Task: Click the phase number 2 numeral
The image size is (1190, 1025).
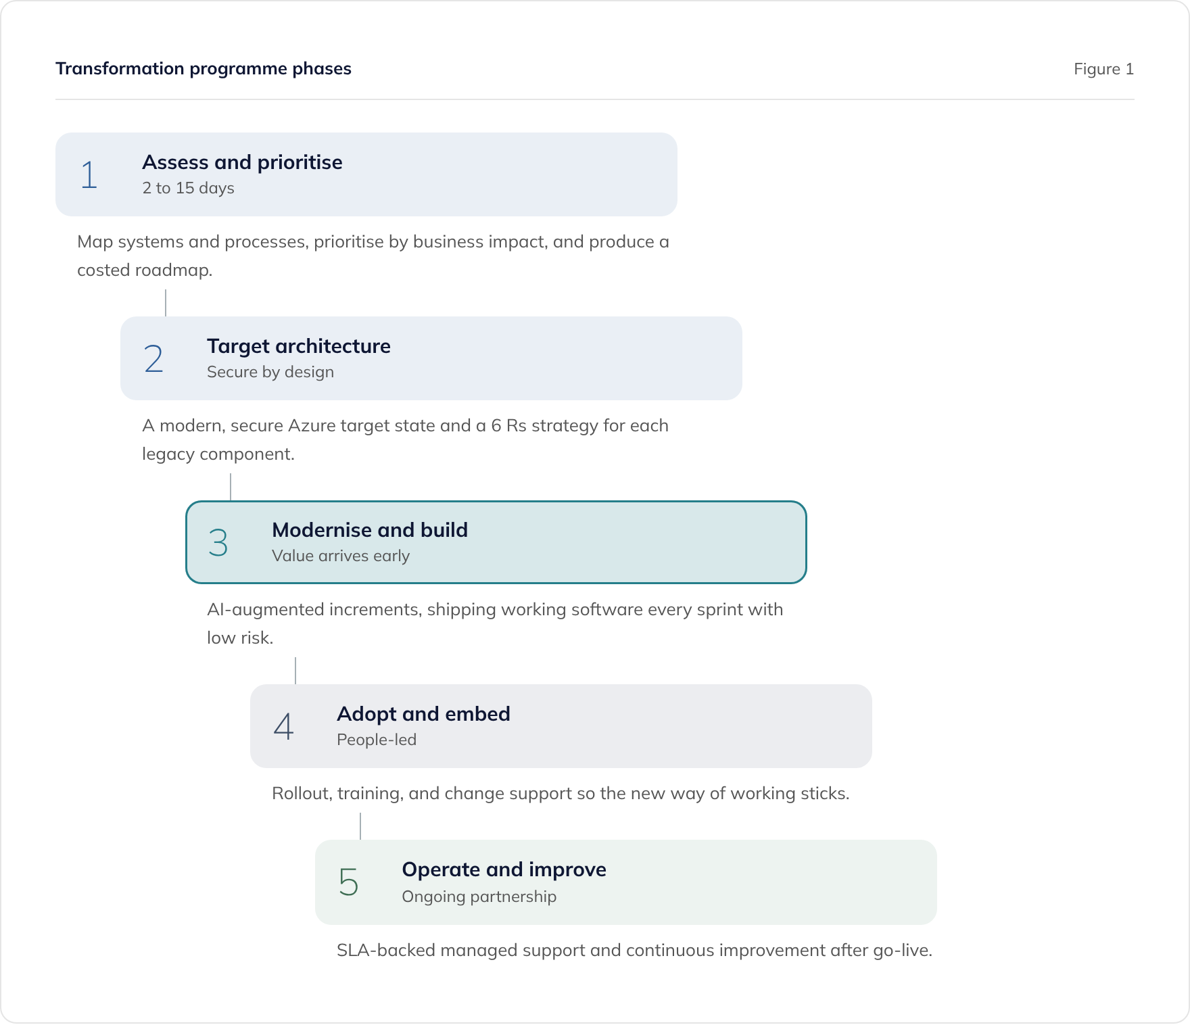Action: click(154, 358)
